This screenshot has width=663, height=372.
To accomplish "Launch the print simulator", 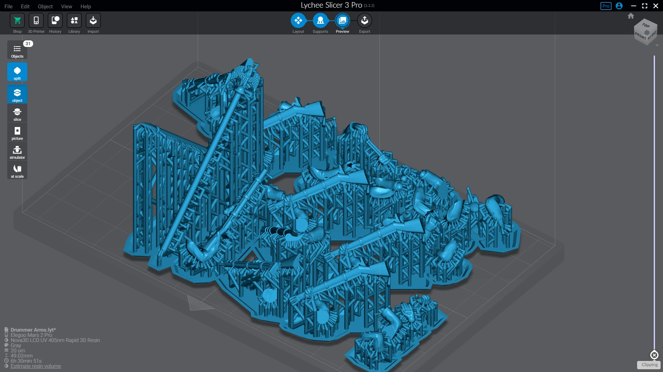I will point(17,152).
